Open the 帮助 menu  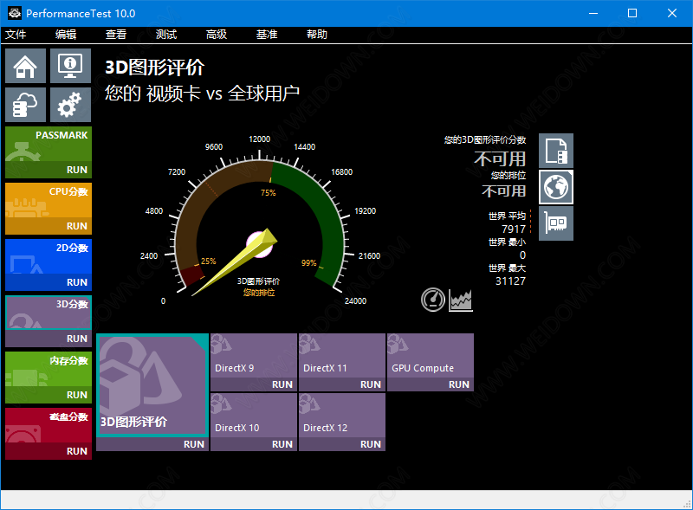(317, 35)
